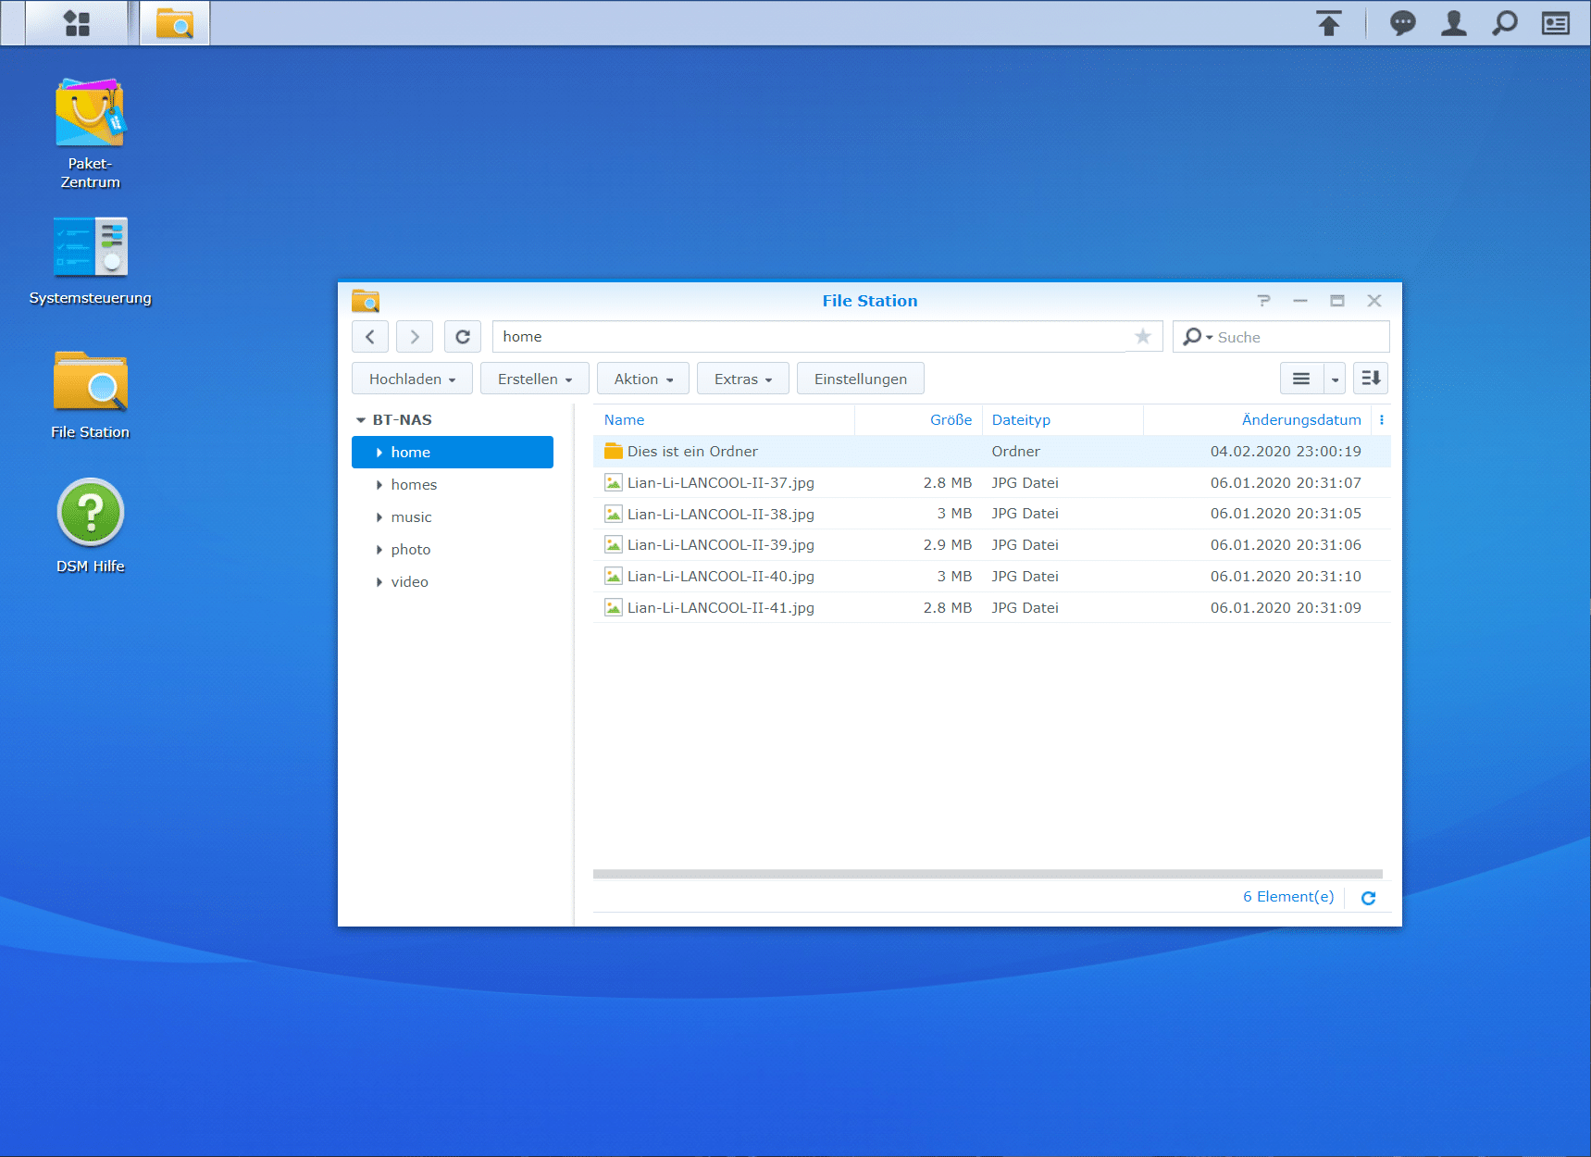Open view mode dropdown arrow
Image resolution: width=1591 pixels, height=1157 pixels.
[1335, 379]
